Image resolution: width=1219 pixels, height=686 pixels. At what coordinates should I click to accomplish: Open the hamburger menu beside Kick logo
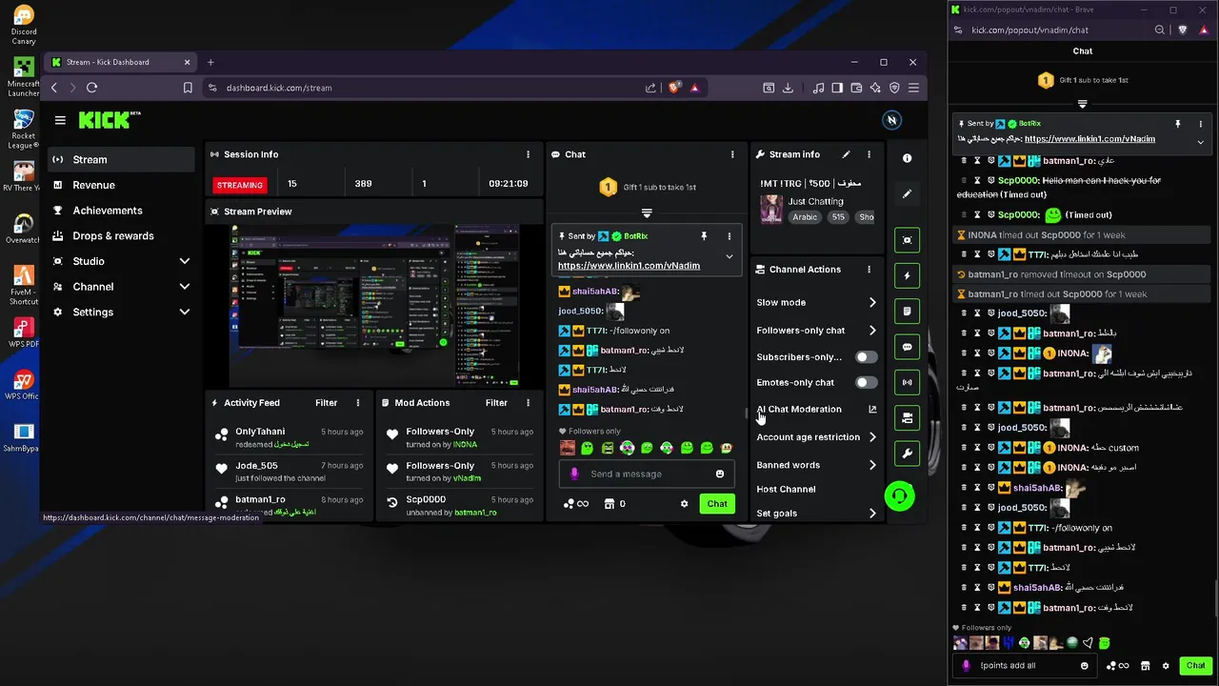(60, 120)
